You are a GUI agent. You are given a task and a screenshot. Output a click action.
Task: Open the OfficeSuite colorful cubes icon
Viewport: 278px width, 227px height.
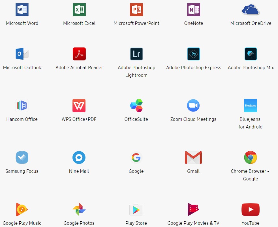click(136, 106)
